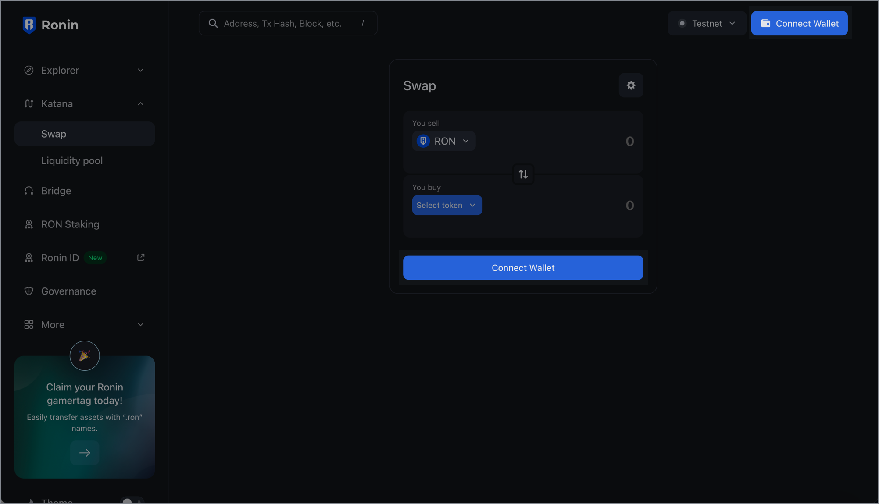This screenshot has width=879, height=504.
Task: Click the Testnet status dot
Action: point(682,23)
